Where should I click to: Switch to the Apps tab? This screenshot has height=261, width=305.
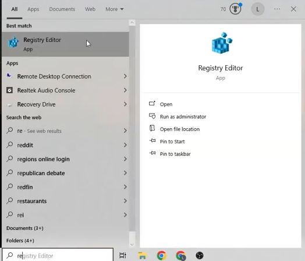click(x=33, y=9)
